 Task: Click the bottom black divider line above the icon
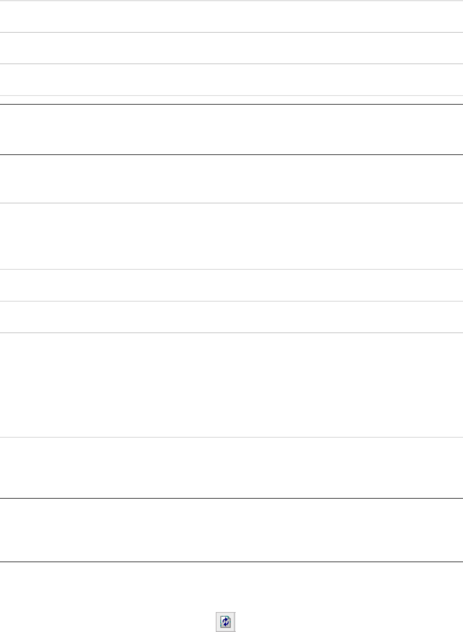pyautogui.click(x=231, y=562)
